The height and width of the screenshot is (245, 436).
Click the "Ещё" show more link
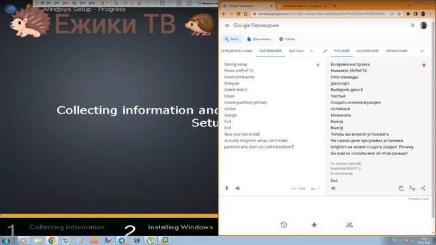334,180
